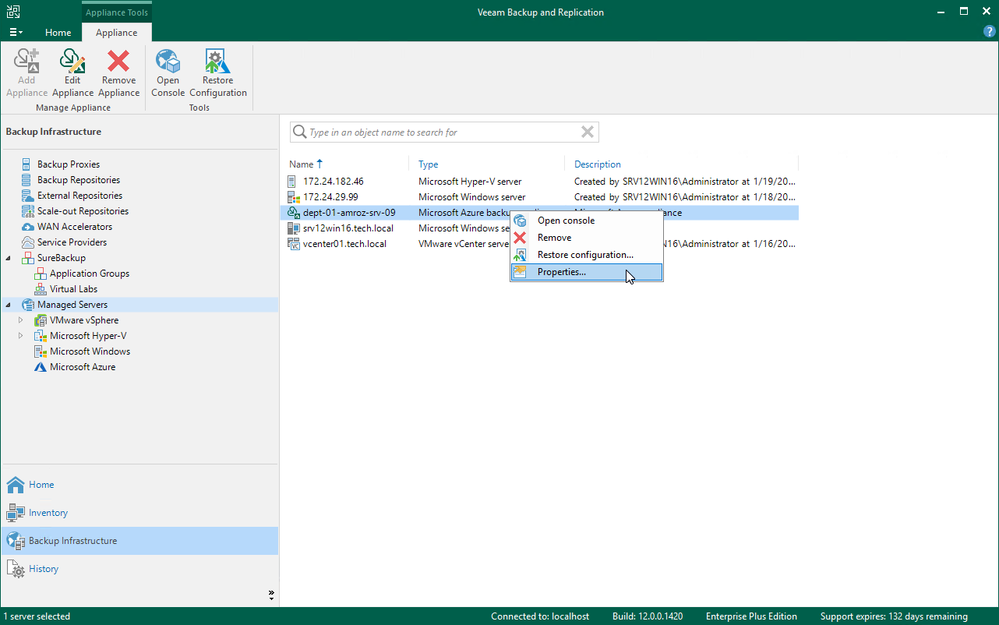Click the Edit Appliance ribbon icon
The width and height of the screenshot is (999, 625).
[72, 61]
